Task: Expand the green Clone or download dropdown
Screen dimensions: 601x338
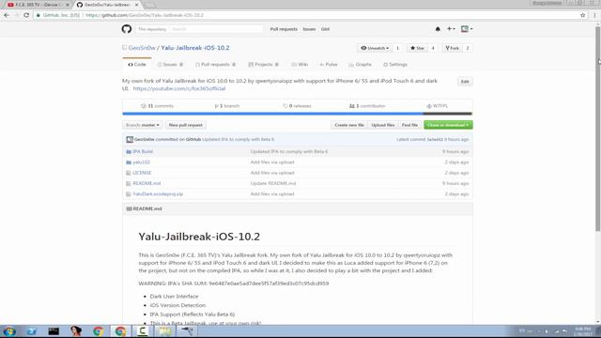Action: (448, 125)
